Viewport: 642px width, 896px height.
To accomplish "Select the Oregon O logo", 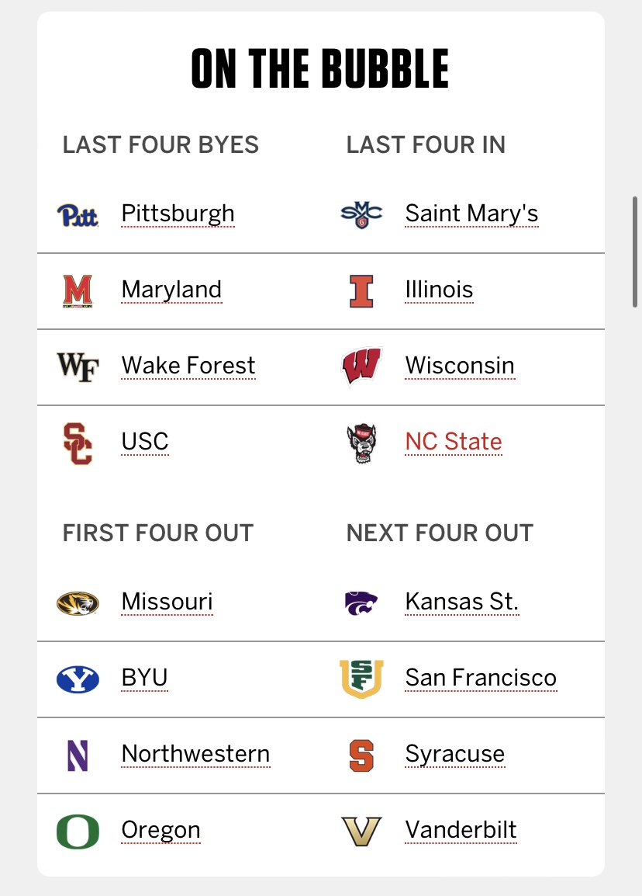I will click(78, 831).
